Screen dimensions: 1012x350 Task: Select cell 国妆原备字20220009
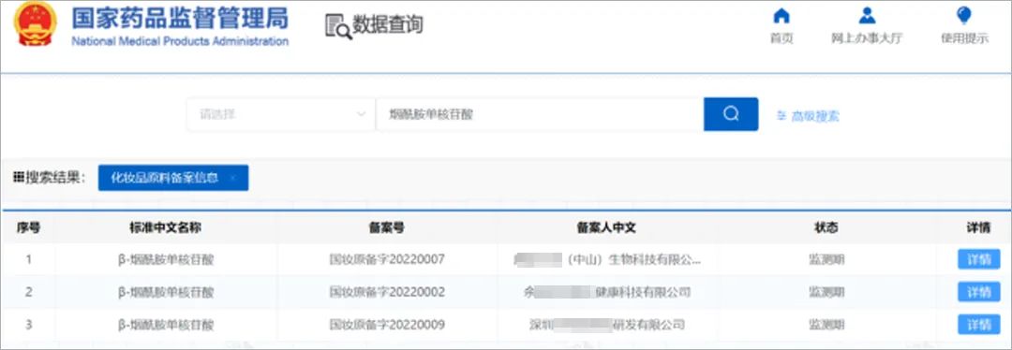click(387, 324)
